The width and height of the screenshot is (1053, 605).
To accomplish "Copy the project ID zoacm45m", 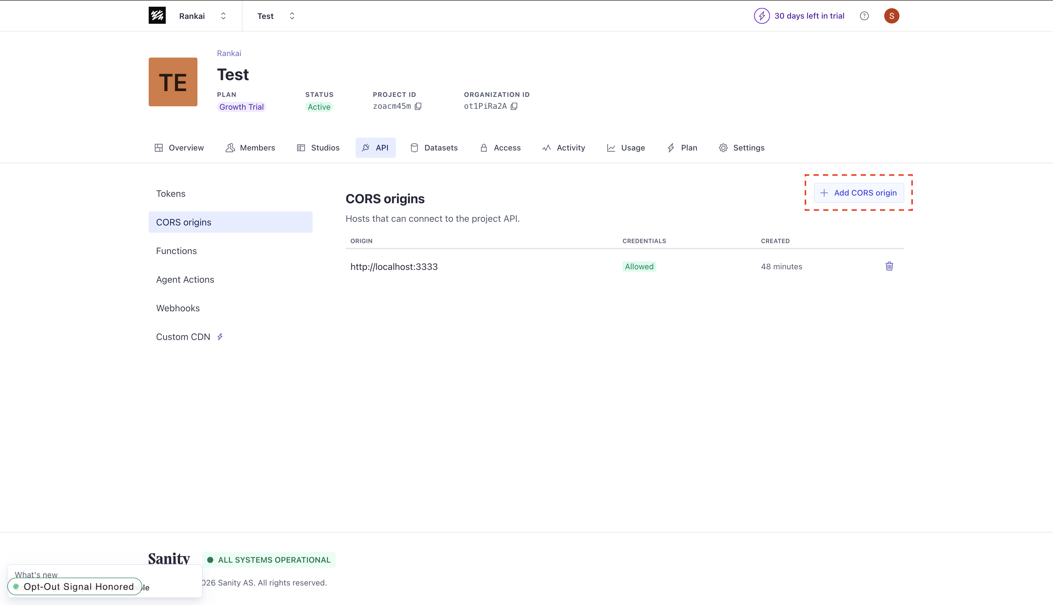I will click(x=418, y=106).
